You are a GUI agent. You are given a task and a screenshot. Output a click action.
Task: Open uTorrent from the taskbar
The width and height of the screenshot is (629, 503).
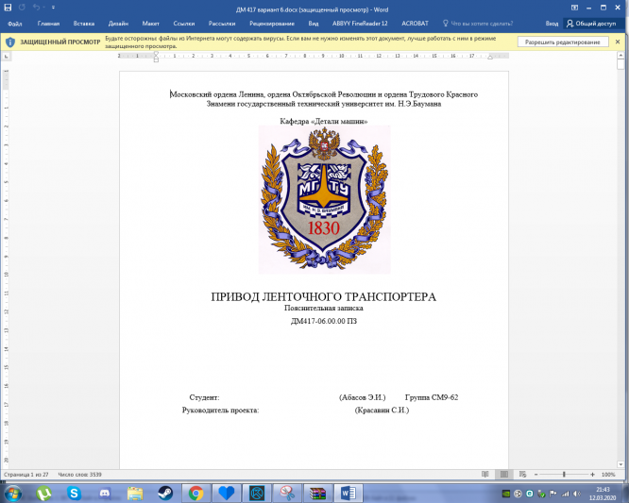click(x=43, y=494)
